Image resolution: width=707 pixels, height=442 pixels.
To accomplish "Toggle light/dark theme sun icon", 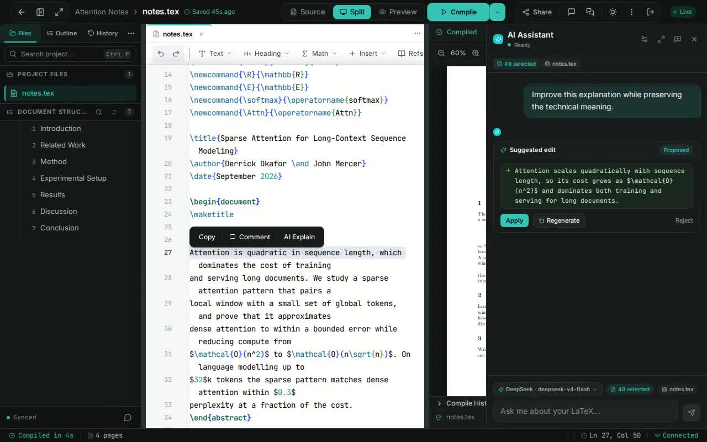I will tap(613, 12).
